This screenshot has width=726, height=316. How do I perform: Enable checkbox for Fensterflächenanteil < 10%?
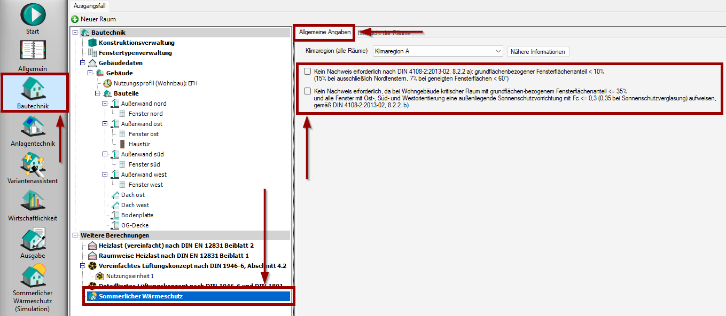click(307, 71)
